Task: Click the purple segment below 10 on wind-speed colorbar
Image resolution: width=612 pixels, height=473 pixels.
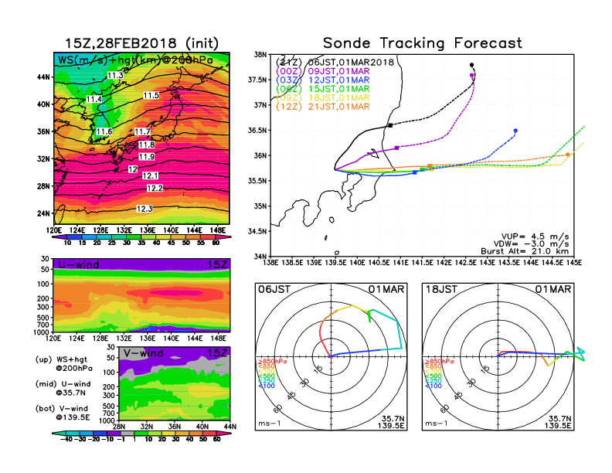Action: click(59, 236)
